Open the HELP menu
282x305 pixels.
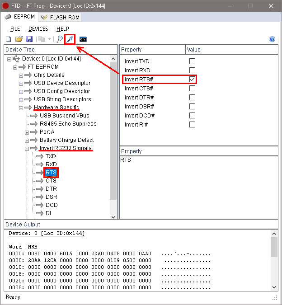click(63, 29)
